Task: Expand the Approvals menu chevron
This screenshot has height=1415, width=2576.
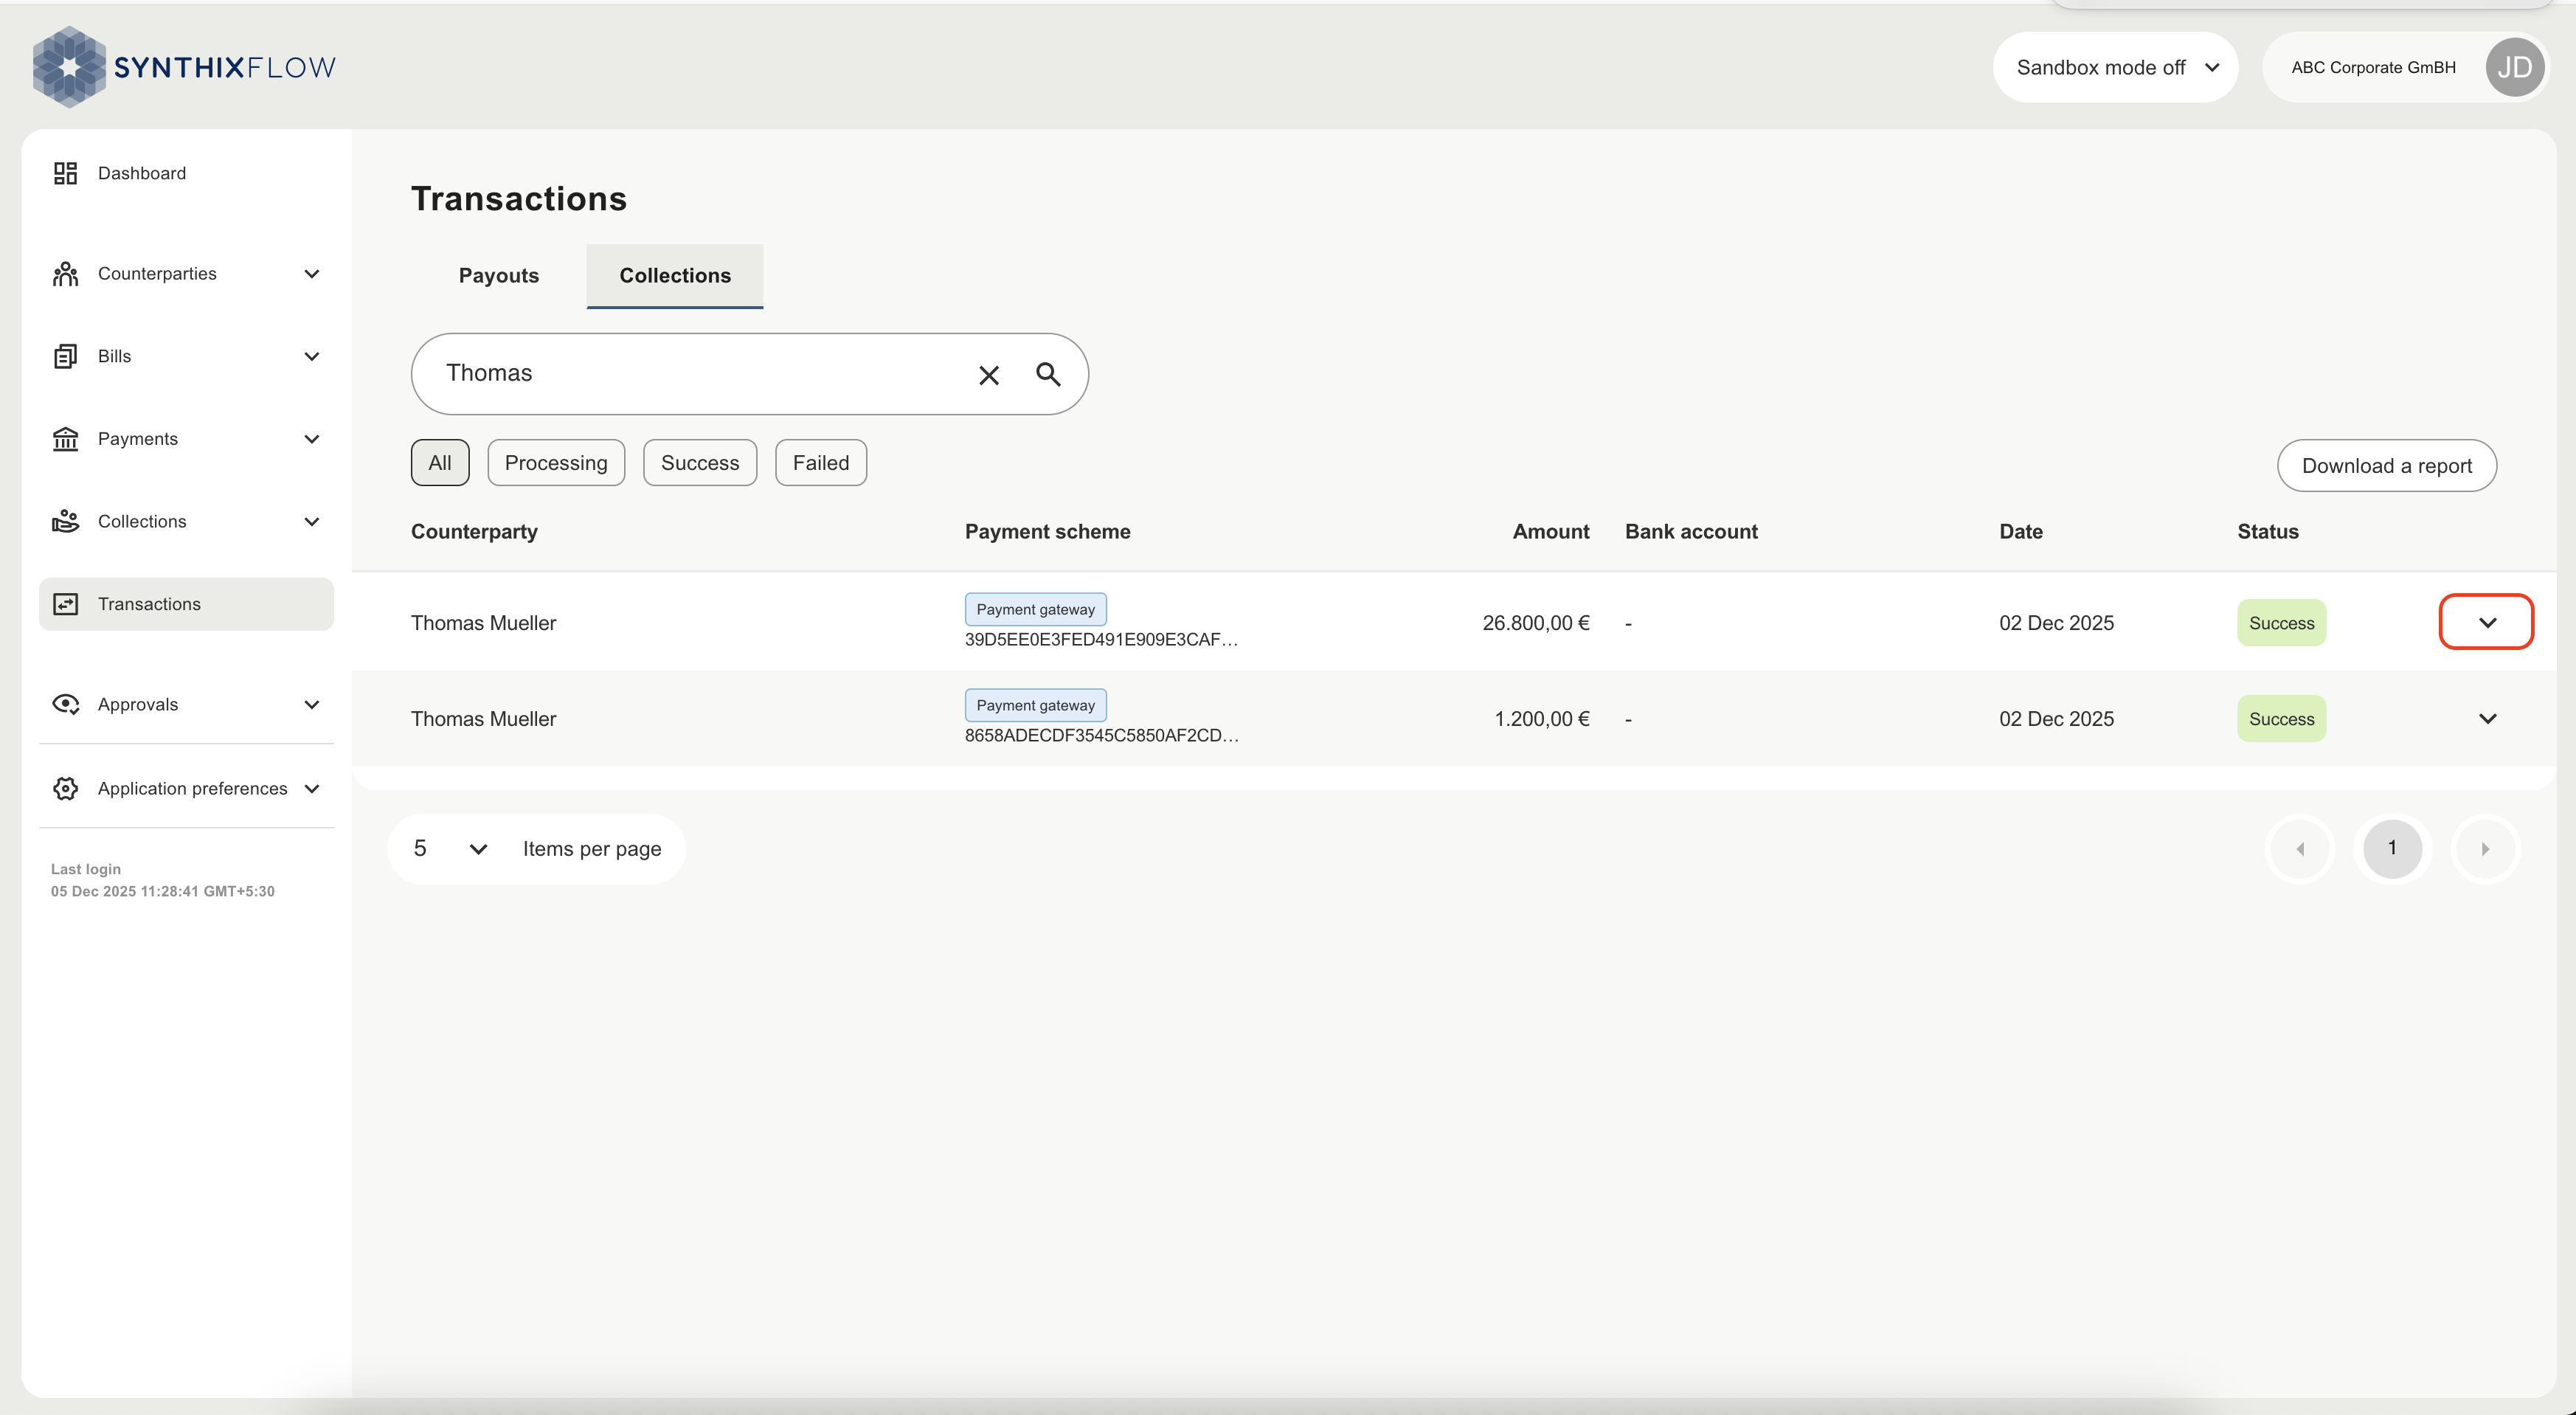Action: point(312,704)
